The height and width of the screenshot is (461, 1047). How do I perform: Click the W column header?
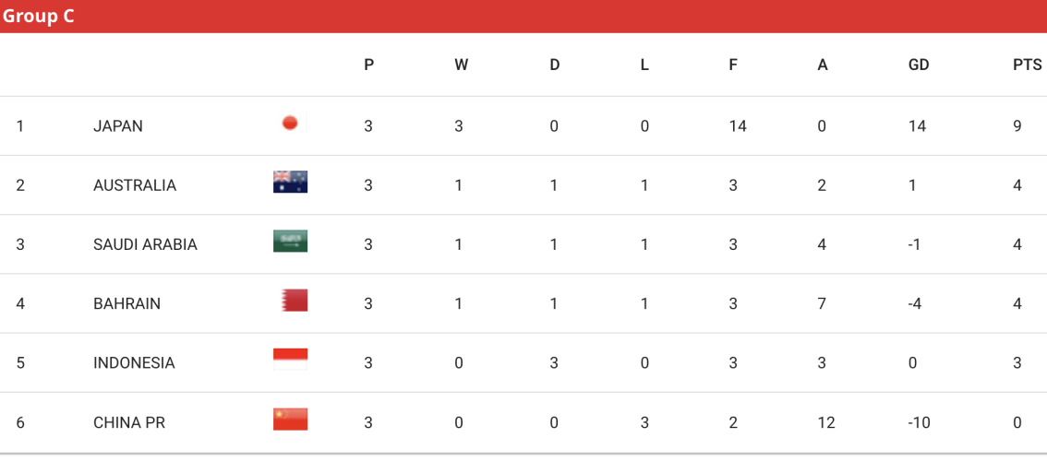(461, 65)
